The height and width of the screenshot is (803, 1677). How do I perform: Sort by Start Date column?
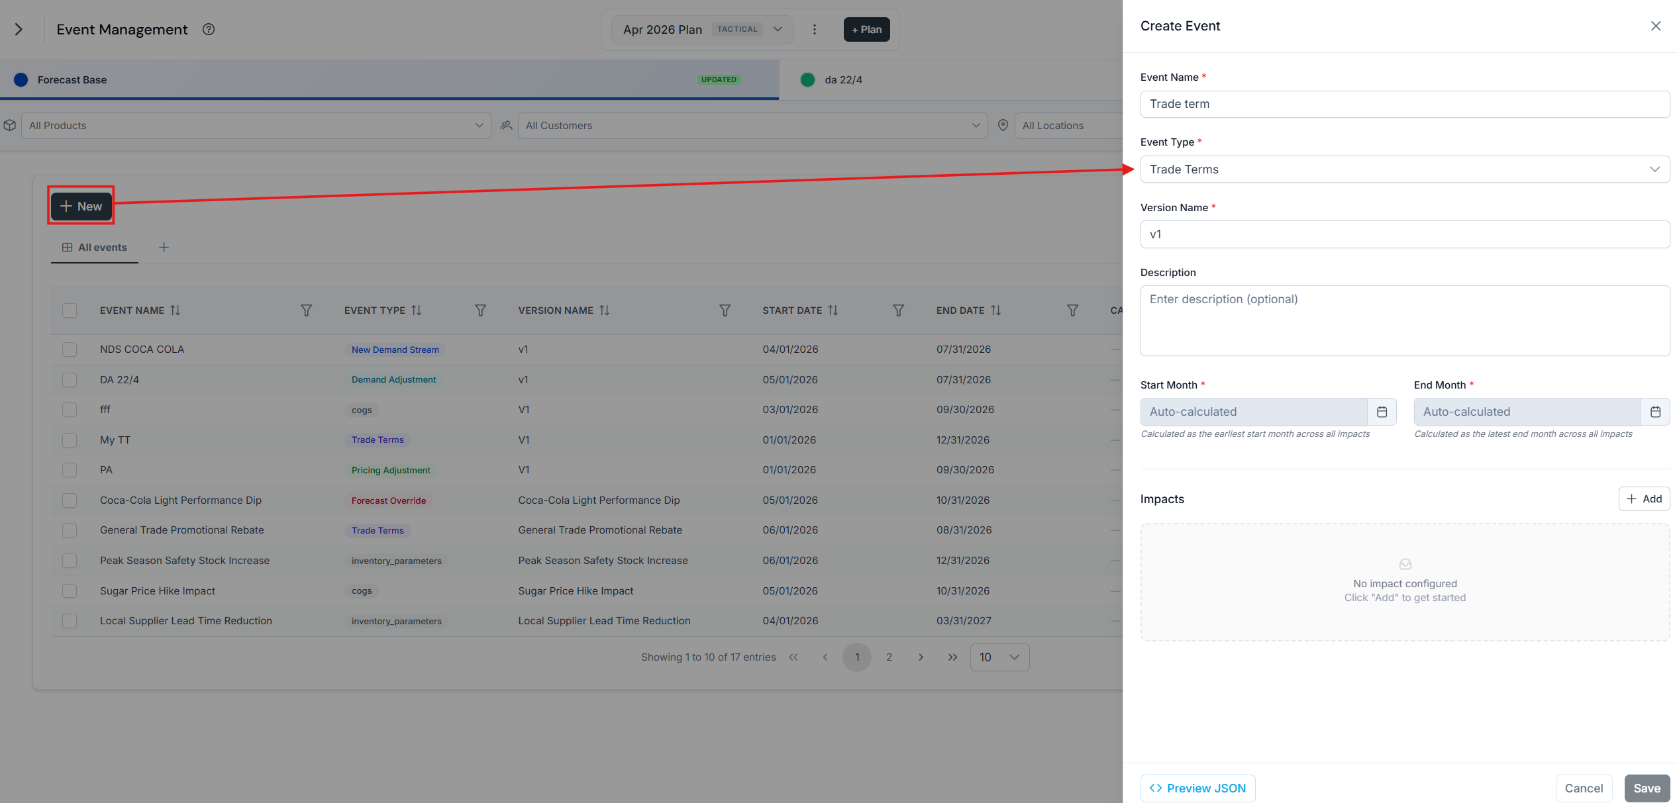point(833,310)
